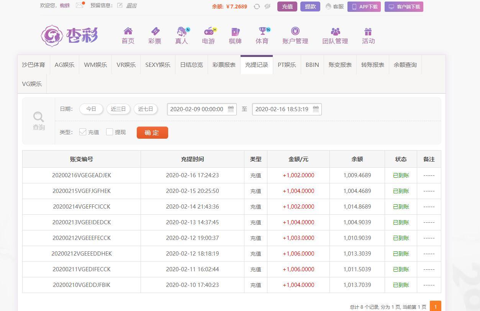480x311 pixels.
Task: Switch to 彩票报表 tab
Action: point(224,65)
